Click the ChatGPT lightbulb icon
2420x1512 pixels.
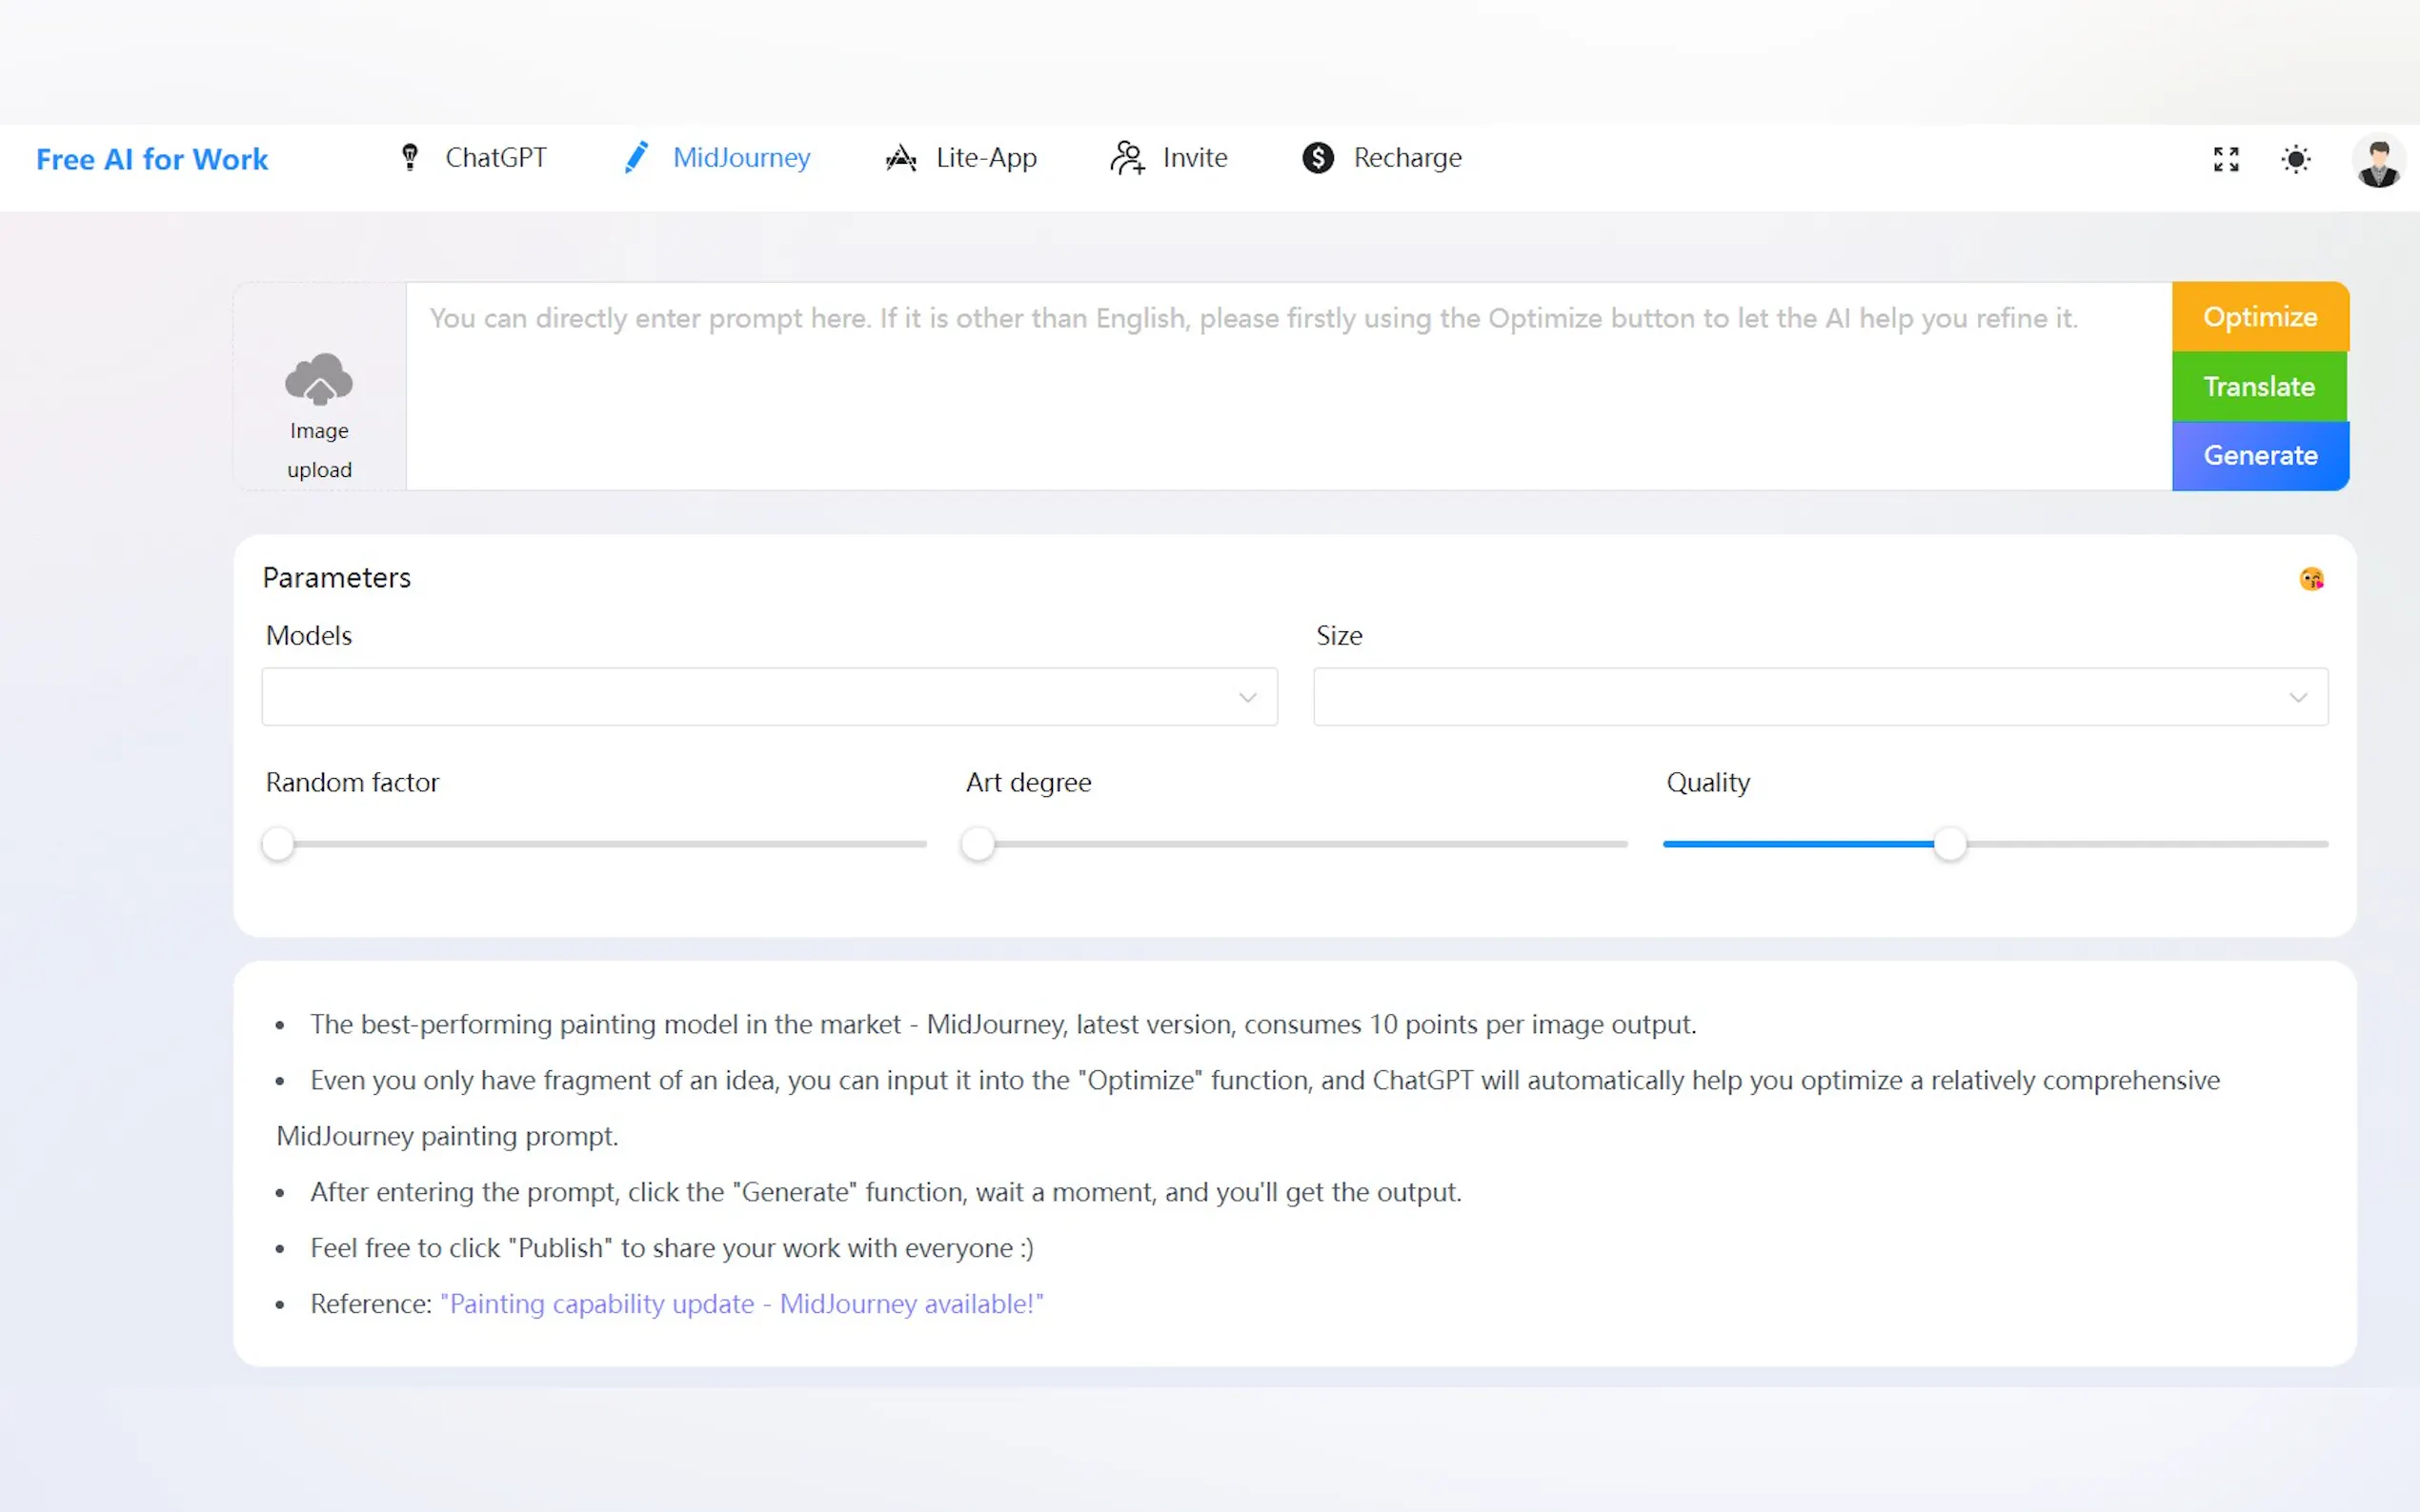point(409,157)
